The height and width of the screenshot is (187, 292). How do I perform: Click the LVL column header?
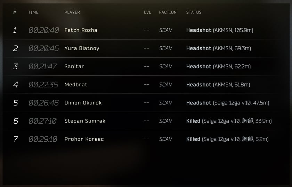pyautogui.click(x=147, y=12)
